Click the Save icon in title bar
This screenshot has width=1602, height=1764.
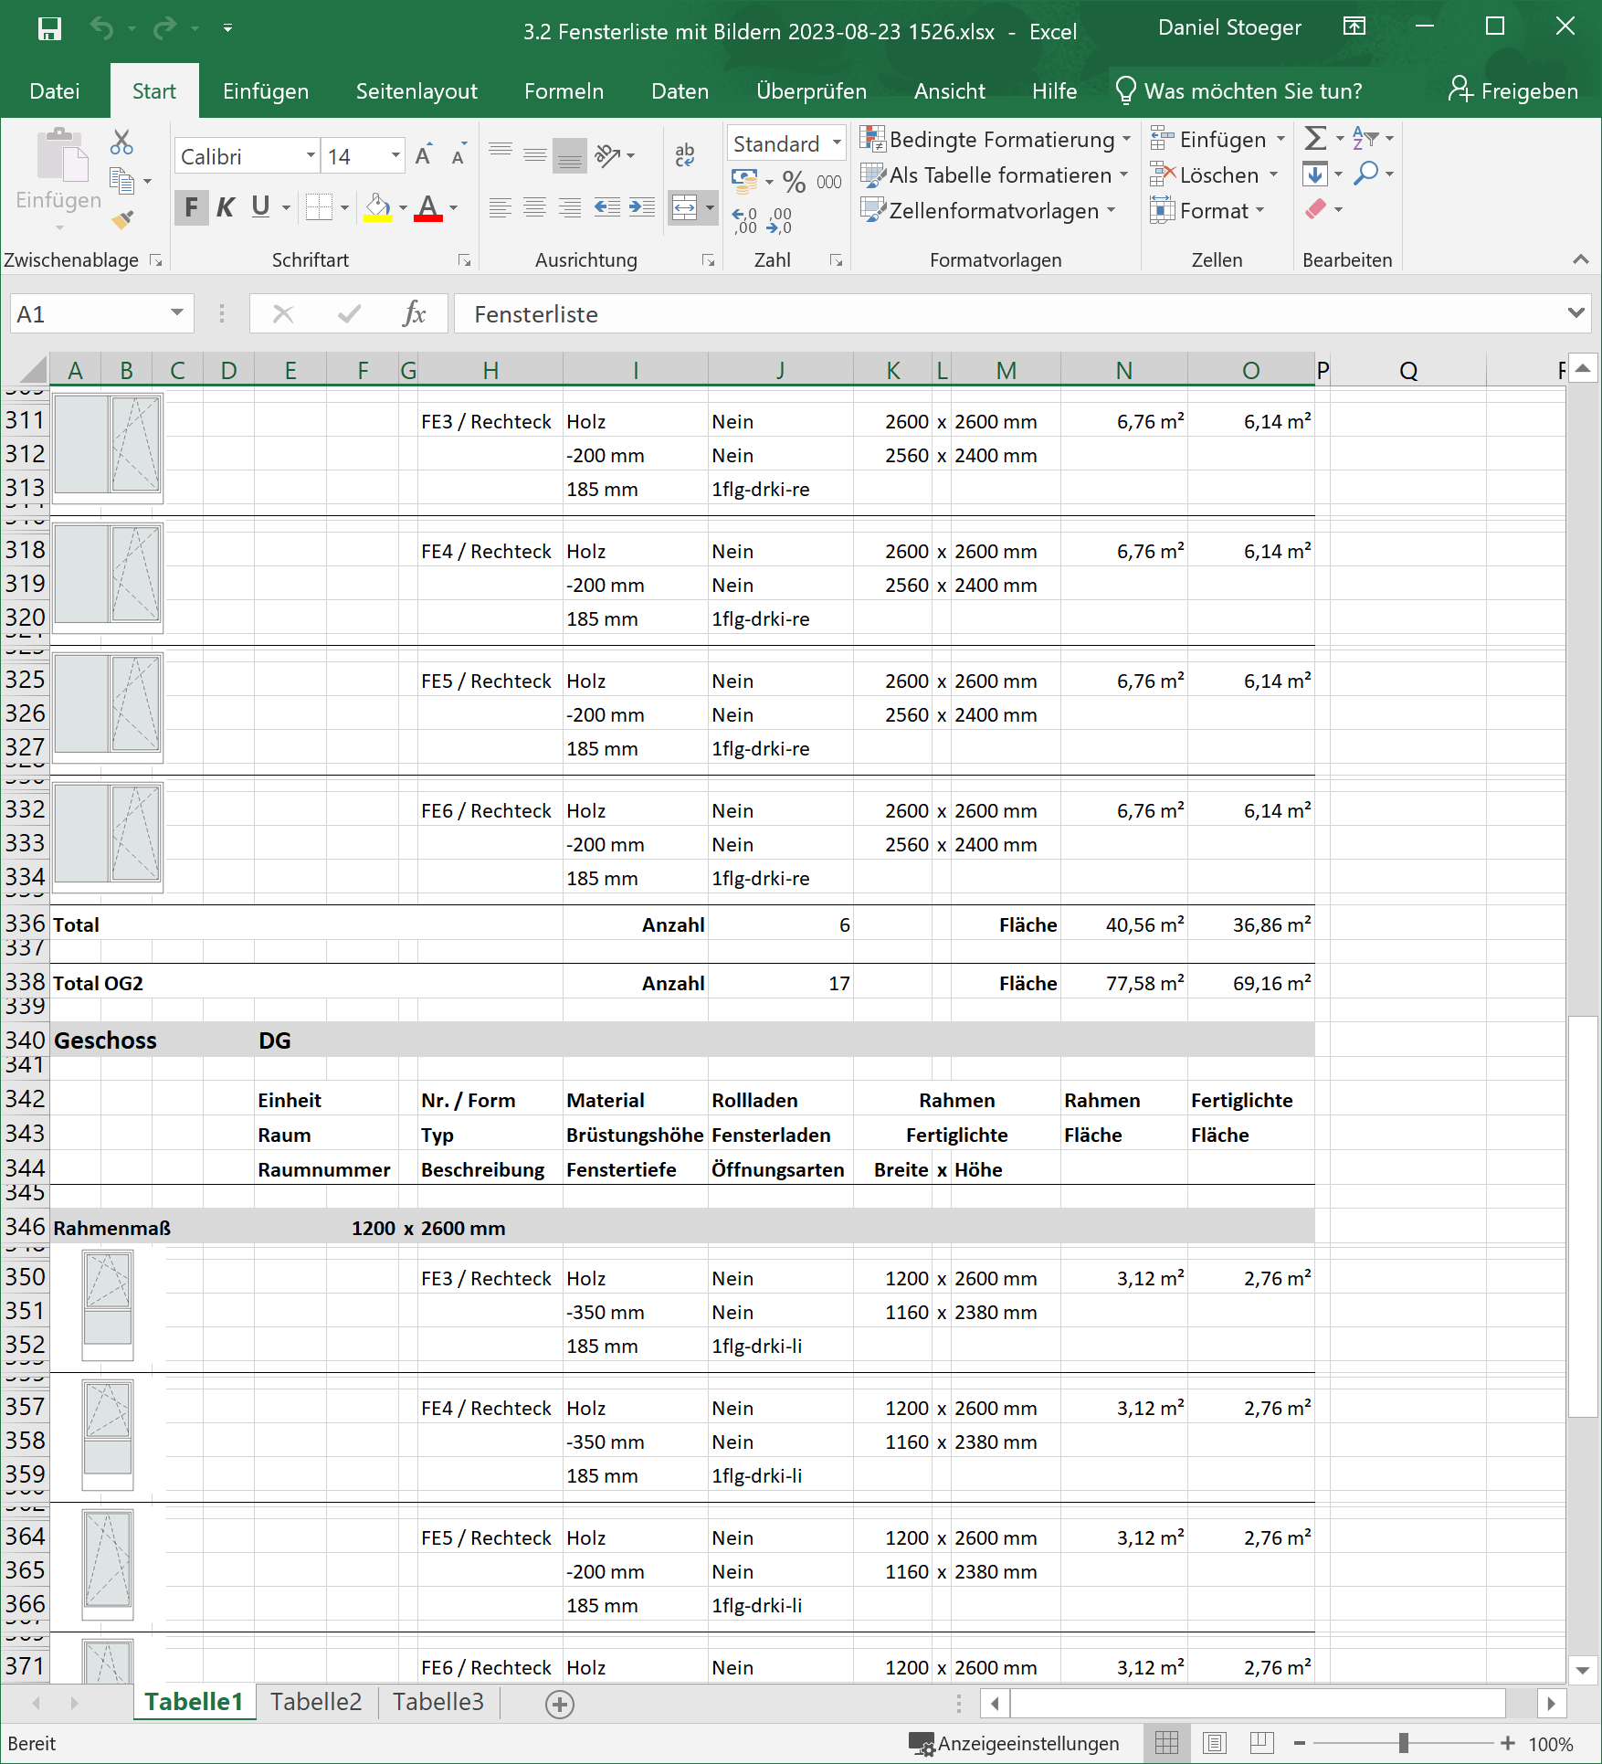49,29
